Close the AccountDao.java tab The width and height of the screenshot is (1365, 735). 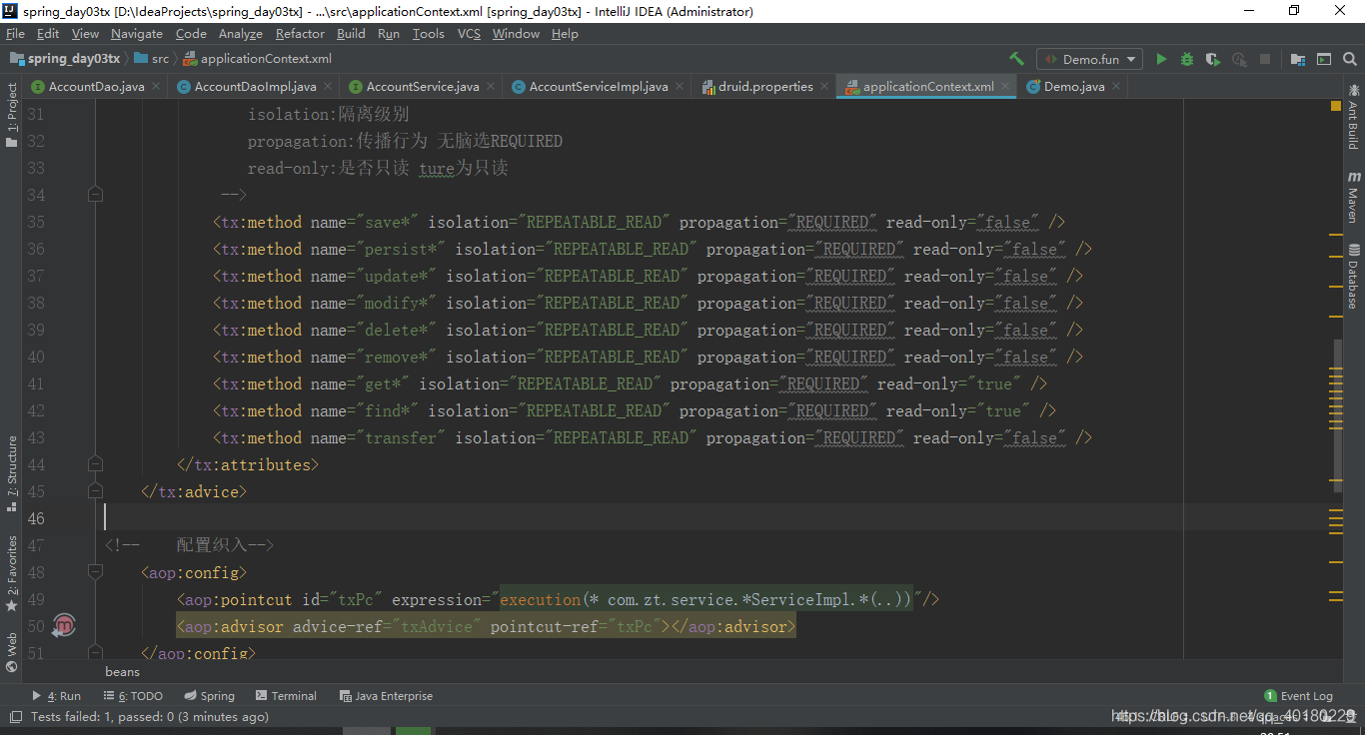(156, 87)
